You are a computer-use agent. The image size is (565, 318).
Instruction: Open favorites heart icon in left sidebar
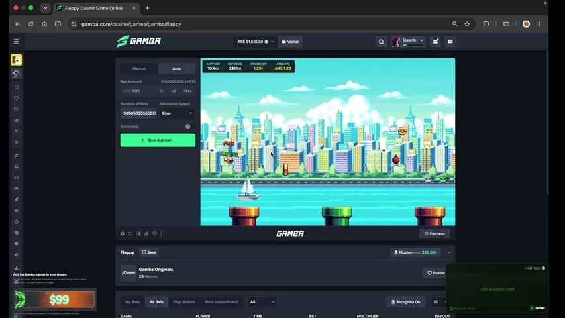coord(16,98)
